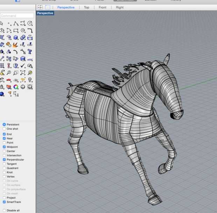Open the Perspective viewport title menu
217x213 pixels.
pos(45,13)
